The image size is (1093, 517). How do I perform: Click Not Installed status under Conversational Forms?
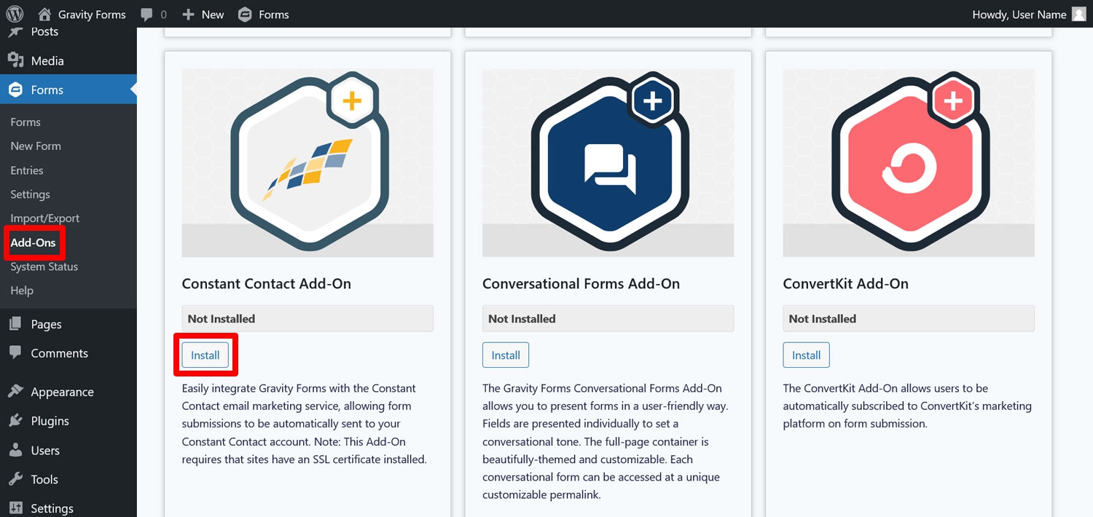tap(608, 319)
